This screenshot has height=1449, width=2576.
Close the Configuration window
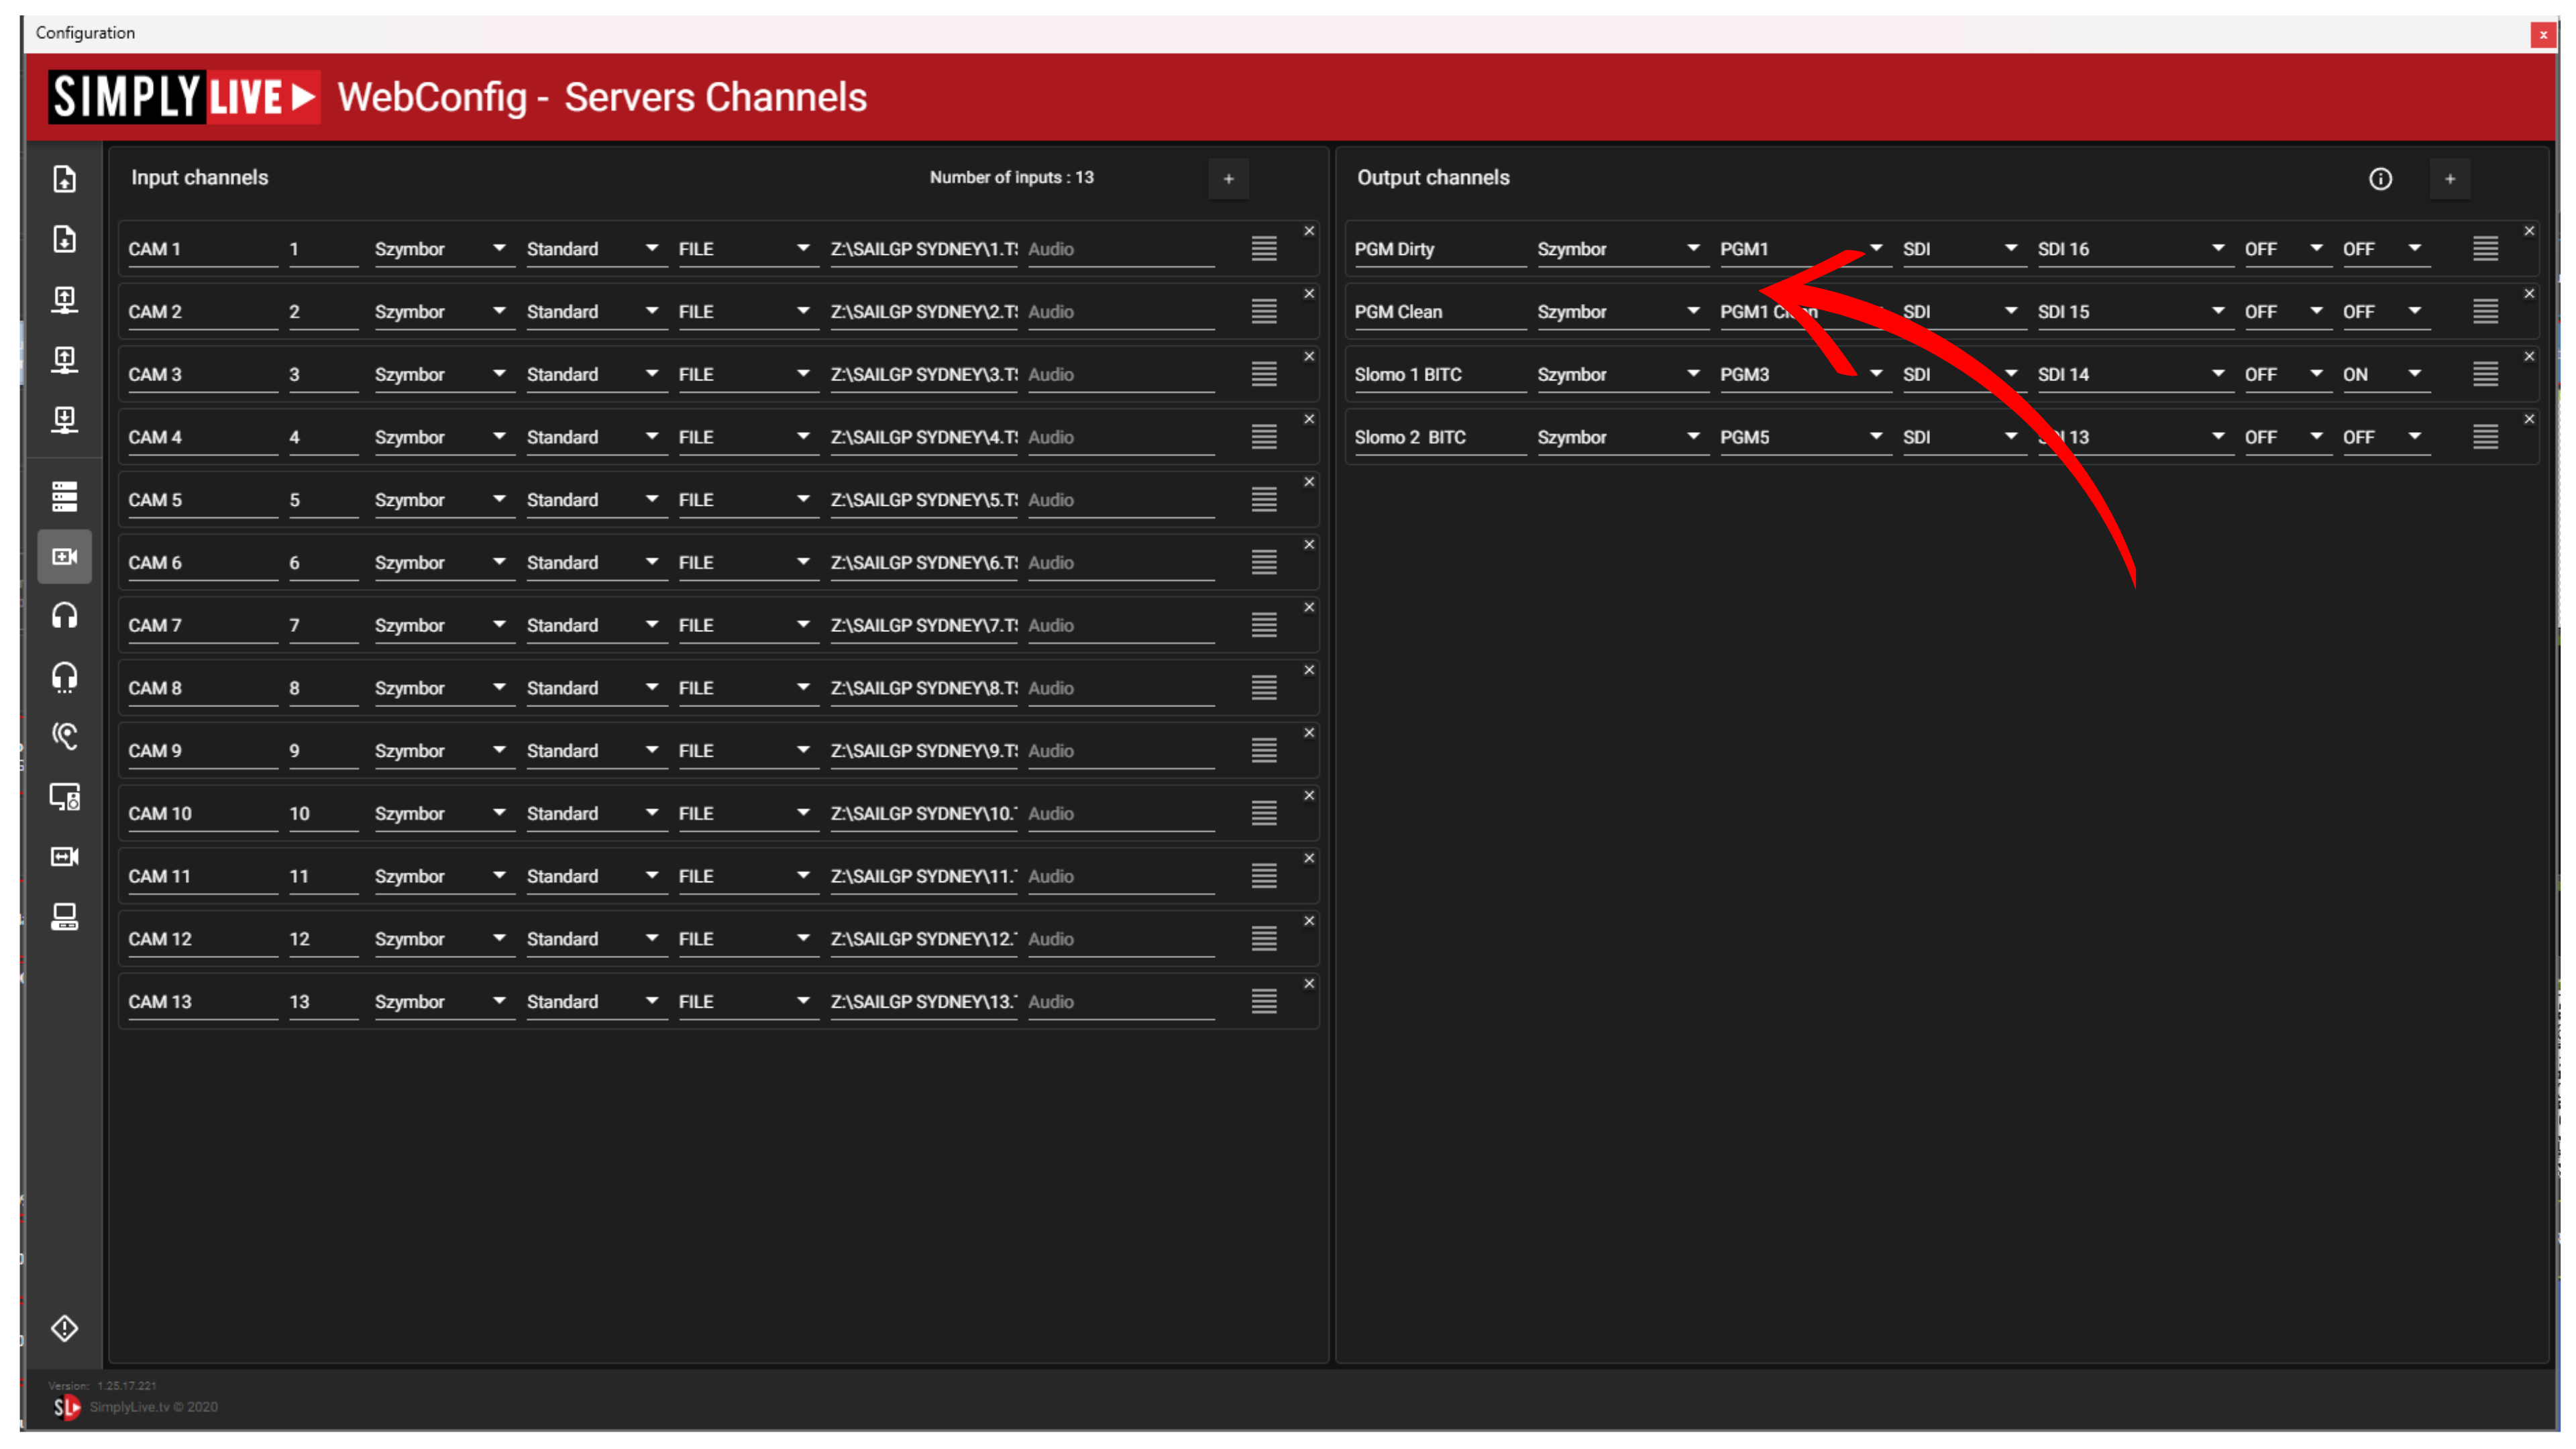point(2543,35)
